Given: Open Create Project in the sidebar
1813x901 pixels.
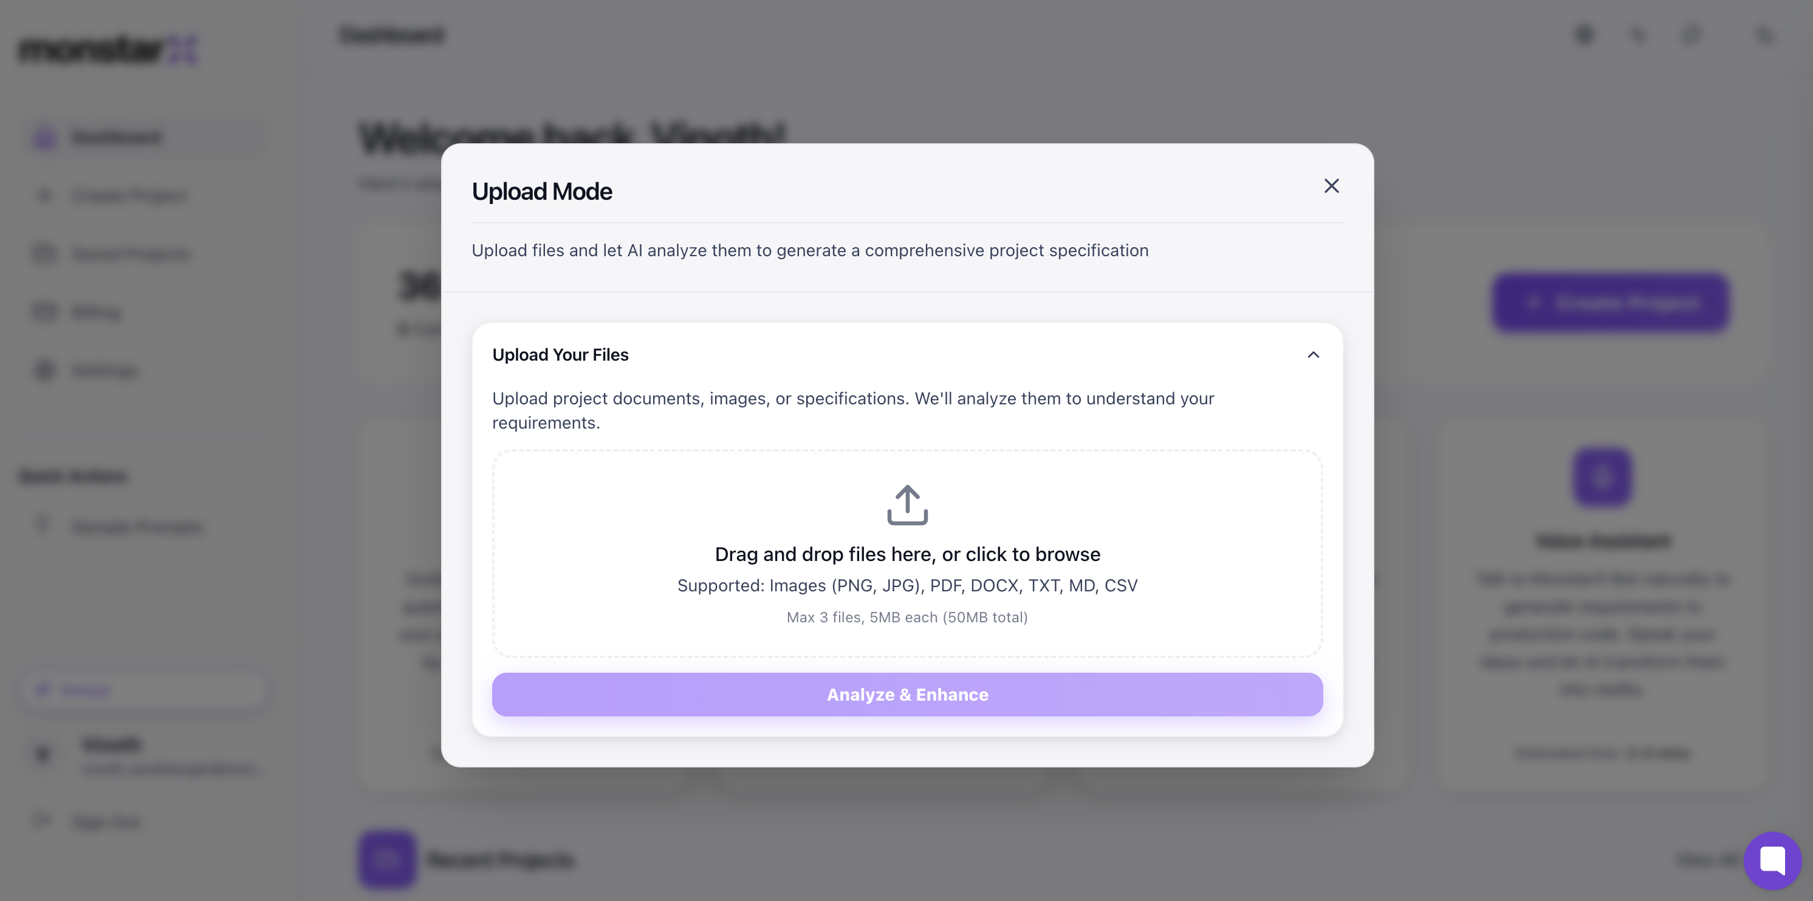Looking at the screenshot, I should pos(129,195).
